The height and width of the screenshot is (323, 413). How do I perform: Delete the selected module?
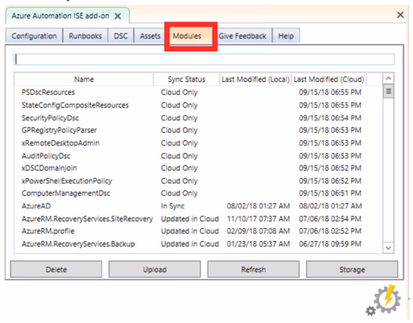[56, 269]
